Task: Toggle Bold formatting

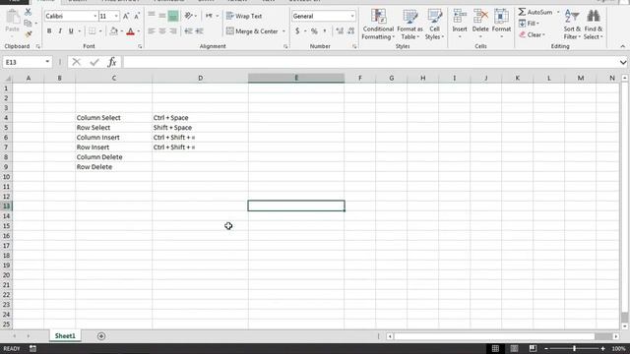Action: click(49, 30)
